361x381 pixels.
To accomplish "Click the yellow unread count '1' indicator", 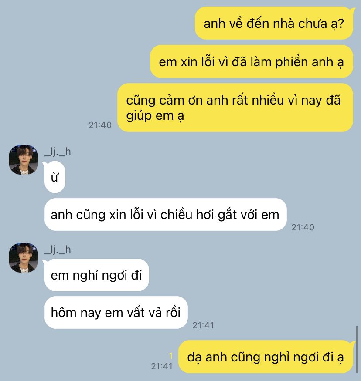I will pyautogui.click(x=171, y=356).
